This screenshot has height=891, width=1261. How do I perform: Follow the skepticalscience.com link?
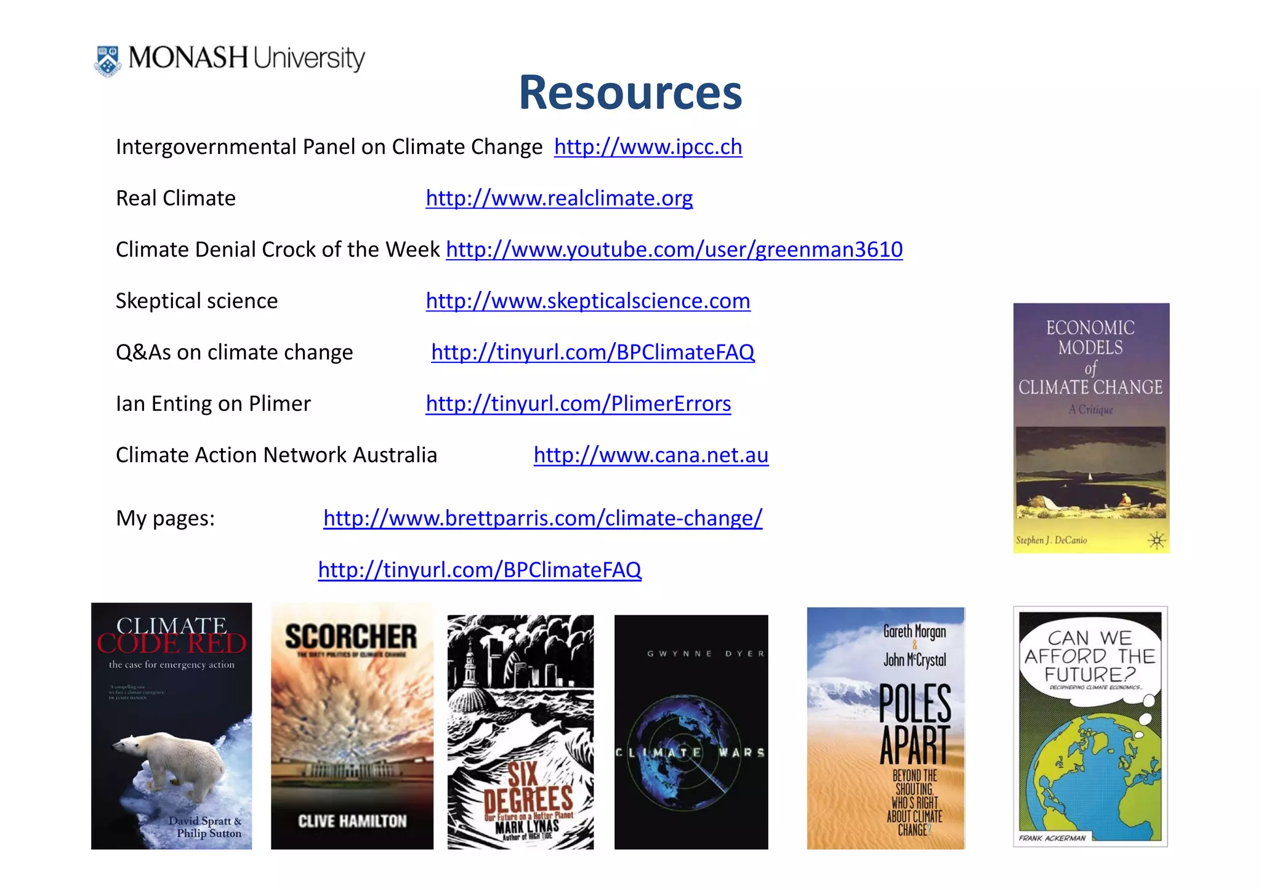587,301
